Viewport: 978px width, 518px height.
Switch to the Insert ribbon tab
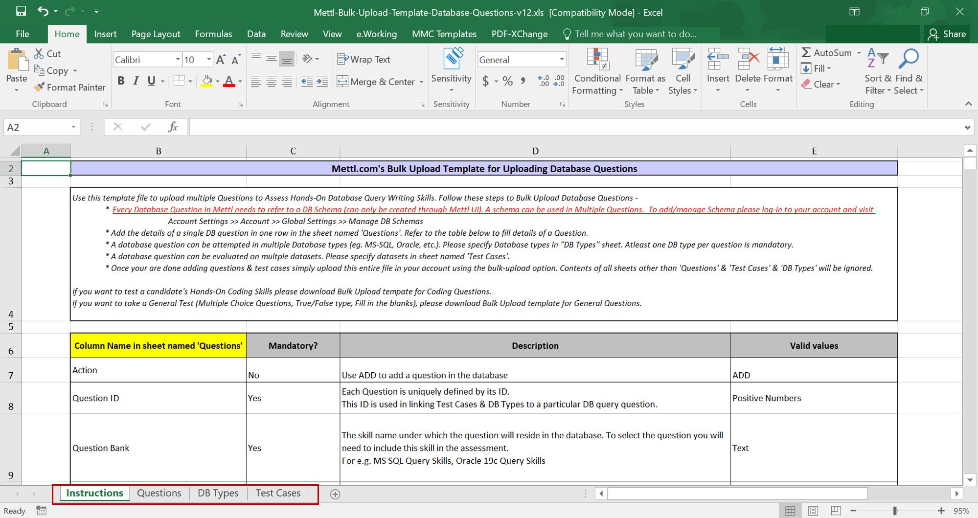(x=105, y=34)
